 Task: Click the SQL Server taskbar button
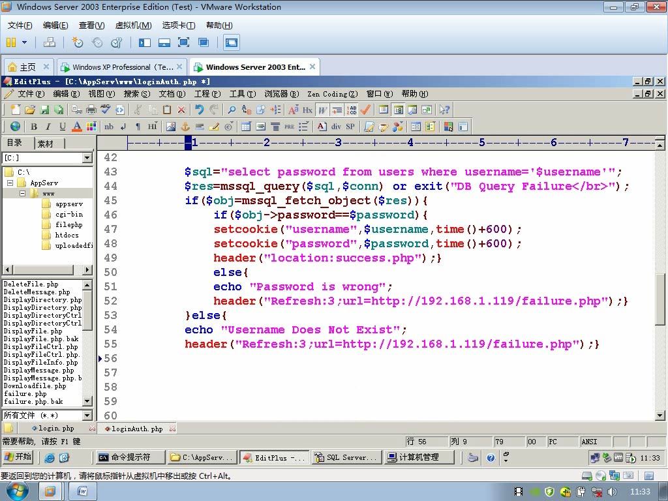346,457
